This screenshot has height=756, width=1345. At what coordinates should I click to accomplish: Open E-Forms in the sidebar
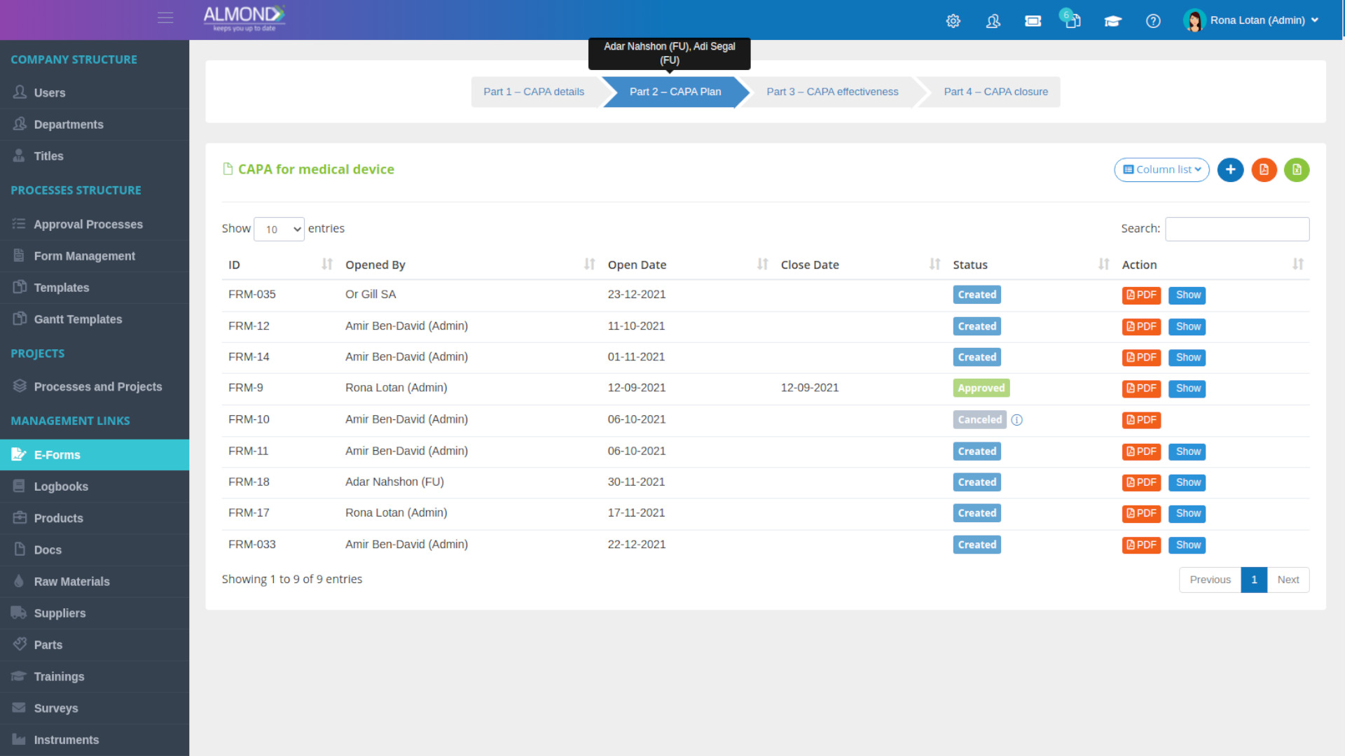click(x=95, y=455)
